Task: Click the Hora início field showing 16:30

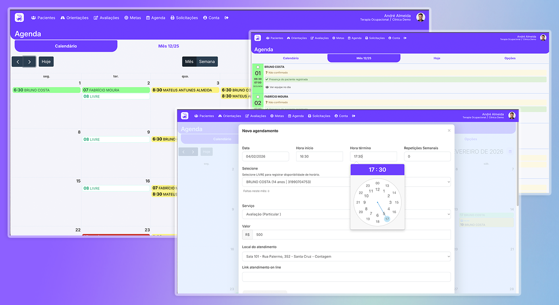Action: tap(319, 156)
